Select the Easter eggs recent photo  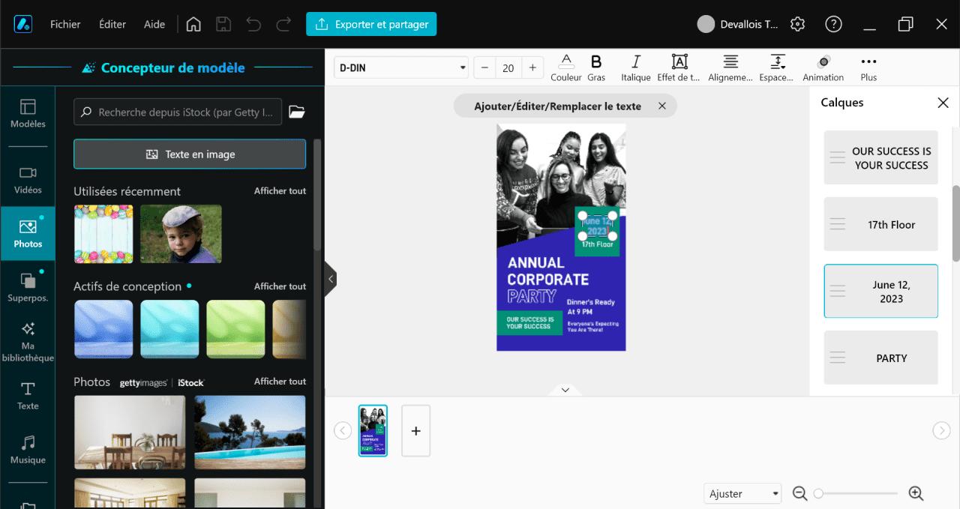click(x=103, y=234)
